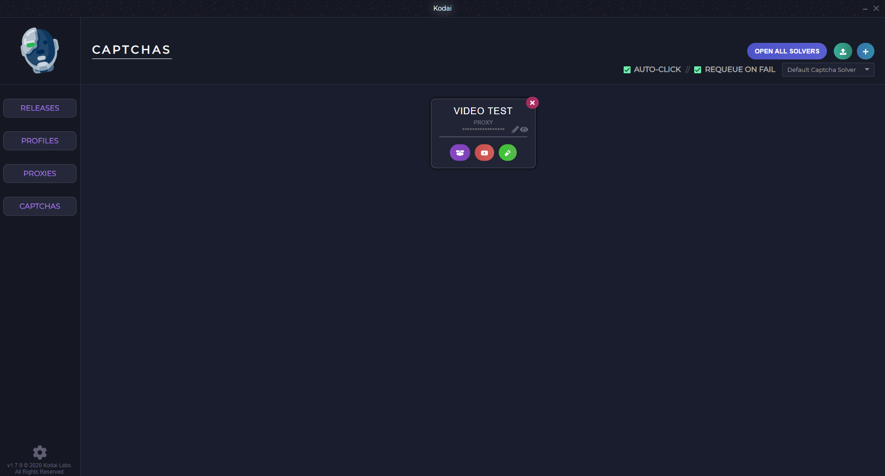The image size is (885, 476).
Task: Uncheck the REQUEUE ON FAIL checkbox
Action: (x=697, y=70)
